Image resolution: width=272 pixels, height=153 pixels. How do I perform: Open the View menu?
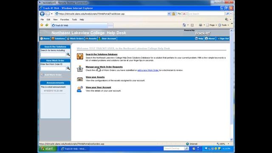(55, 20)
